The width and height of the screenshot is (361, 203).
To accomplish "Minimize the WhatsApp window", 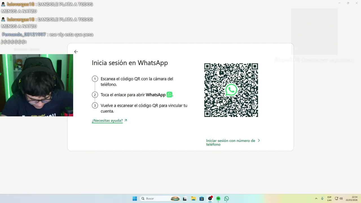I will coord(340,3).
